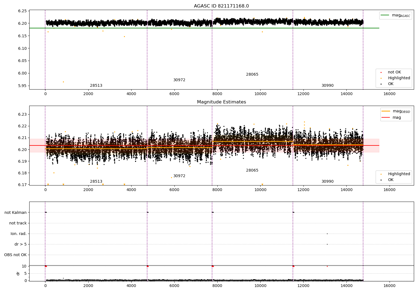Click the rotated "dr" y-axis label
418x292 pixels.
point(18,273)
